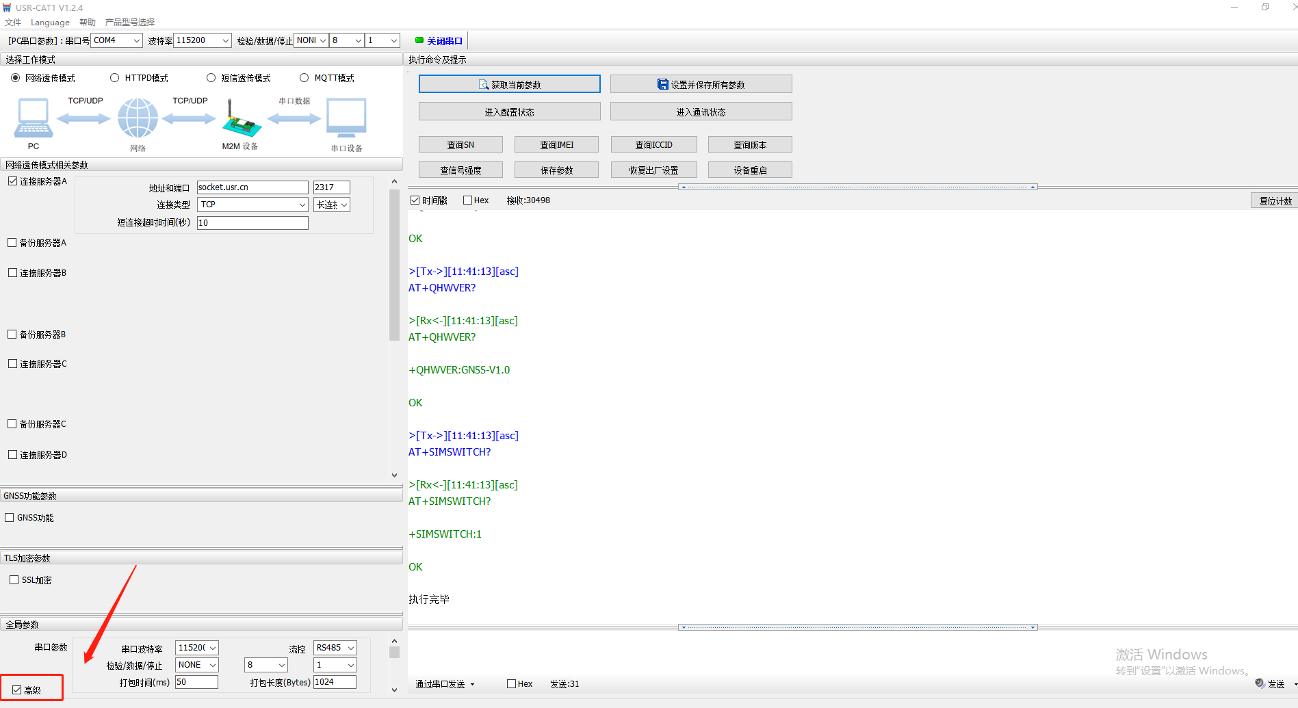Click the query IMEI button
Viewport: 1298px width, 708px height.
556,145
